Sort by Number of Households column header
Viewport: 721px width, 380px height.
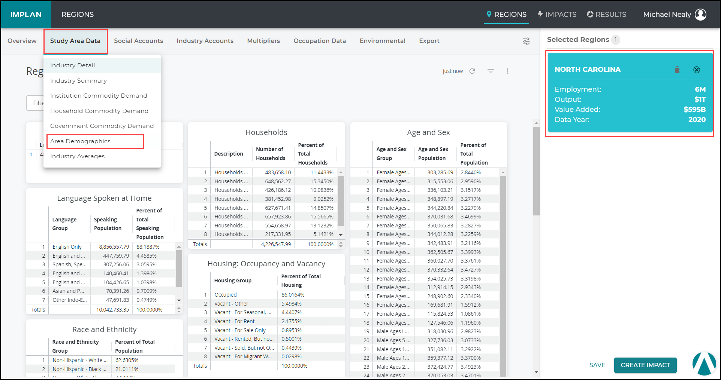pyautogui.click(x=271, y=154)
